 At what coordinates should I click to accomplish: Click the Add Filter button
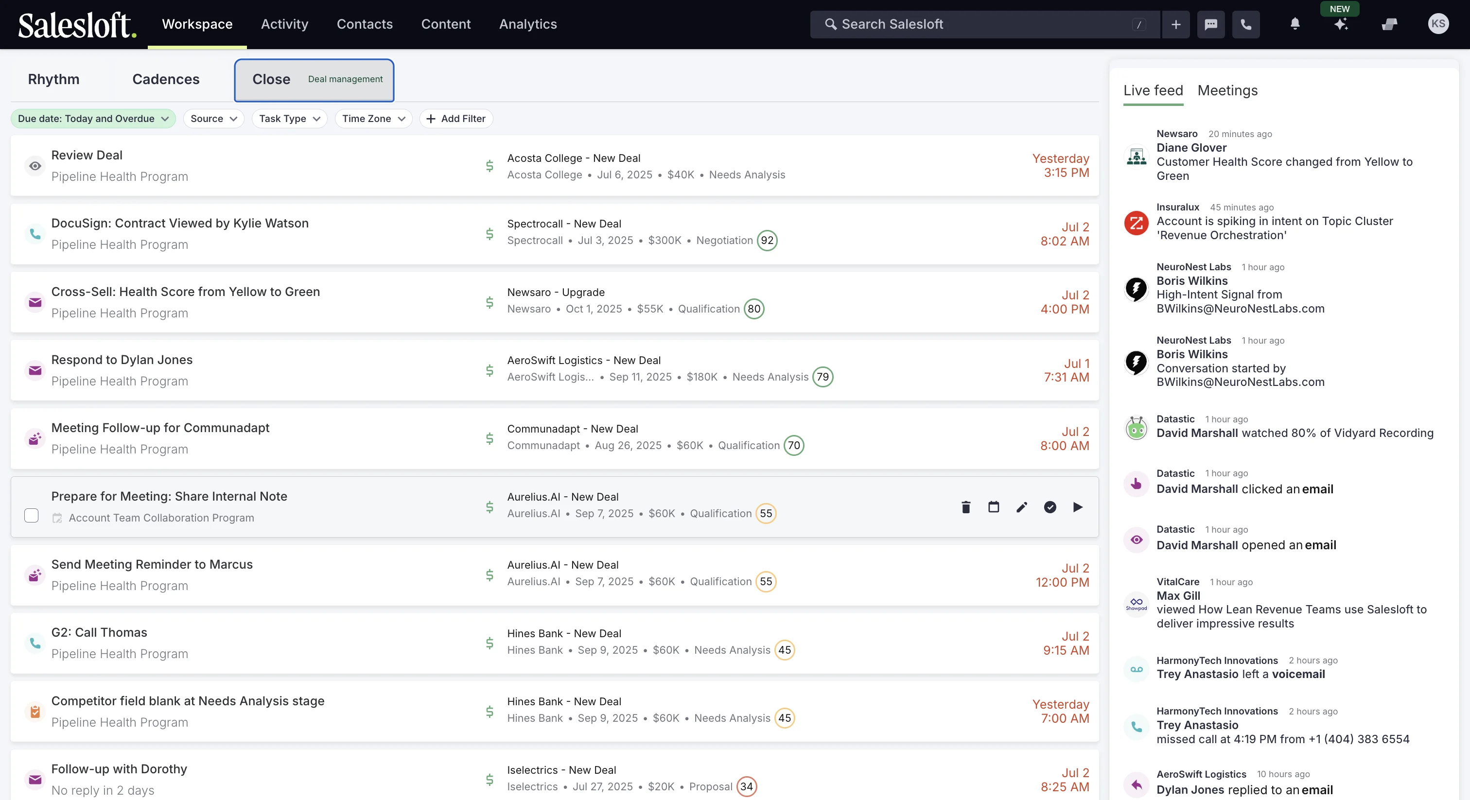click(x=455, y=119)
